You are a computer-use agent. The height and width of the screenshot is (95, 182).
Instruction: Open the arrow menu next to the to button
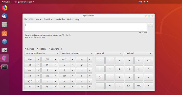coord(90,87)
